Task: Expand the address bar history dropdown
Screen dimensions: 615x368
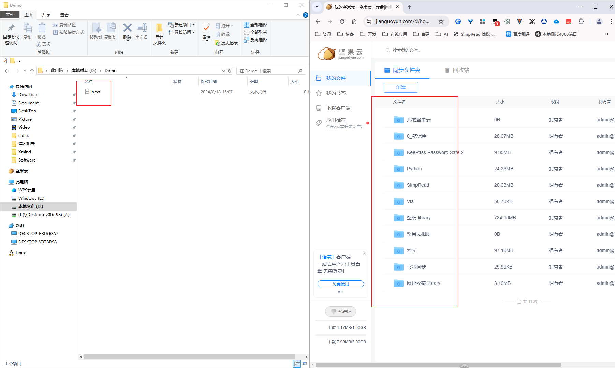Action: 224,71
